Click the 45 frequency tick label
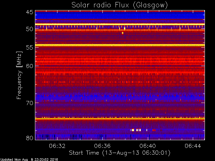 [x=30, y=12]
